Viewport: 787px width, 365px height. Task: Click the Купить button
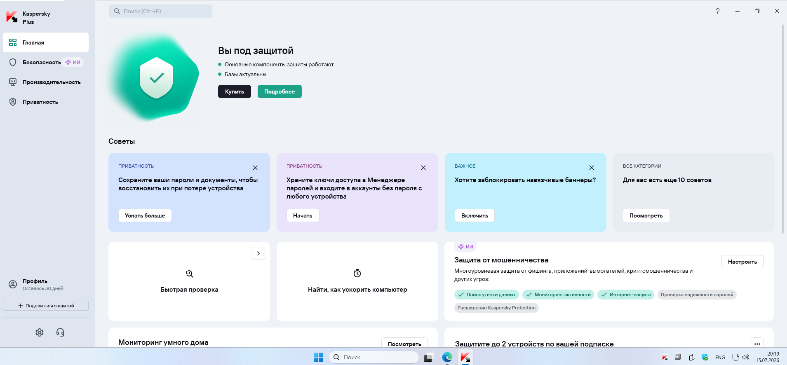[x=235, y=91]
